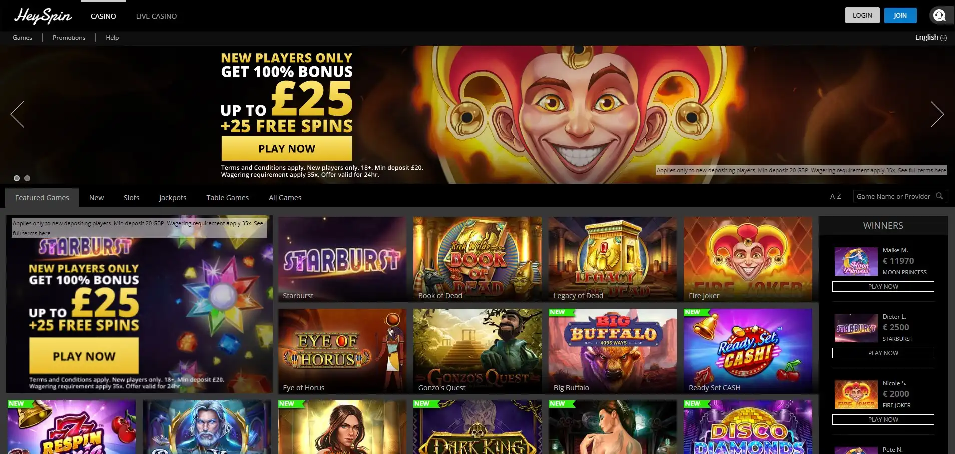The width and height of the screenshot is (955, 454).
Task: Expand the English language dropdown
Action: pyautogui.click(x=930, y=37)
